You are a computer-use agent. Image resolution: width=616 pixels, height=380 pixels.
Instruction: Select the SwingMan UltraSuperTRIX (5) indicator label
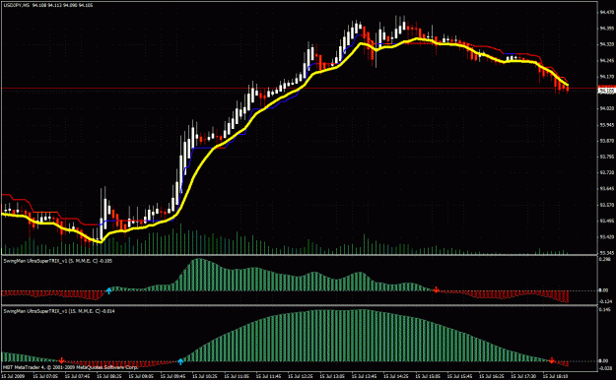click(x=58, y=261)
